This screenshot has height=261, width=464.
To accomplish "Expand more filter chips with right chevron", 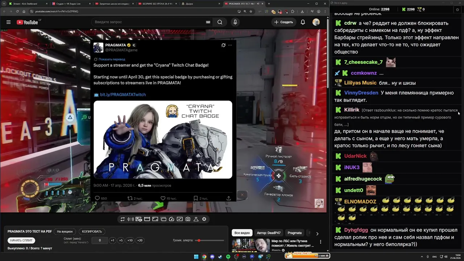I will pos(317,234).
